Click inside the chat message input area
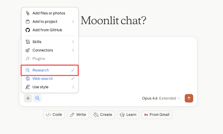Viewport: 223px width, 134px height. tap(137, 66)
